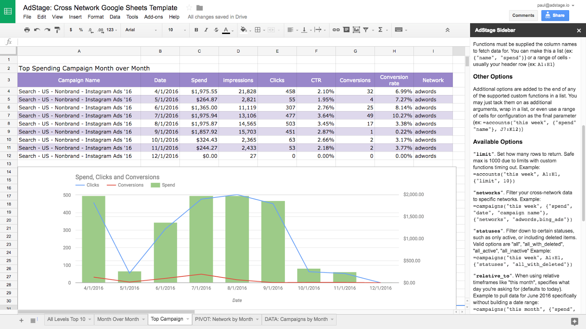
Task: Click the filter funnel icon
Action: pos(366,30)
